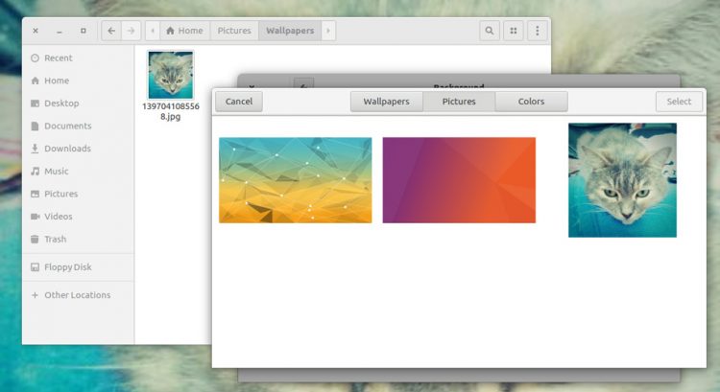The width and height of the screenshot is (720, 392).
Task: Choose the purple-orange gradient wallpaper
Action: [459, 180]
